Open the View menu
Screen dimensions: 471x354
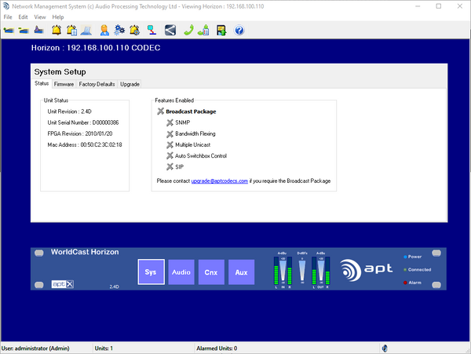click(40, 17)
